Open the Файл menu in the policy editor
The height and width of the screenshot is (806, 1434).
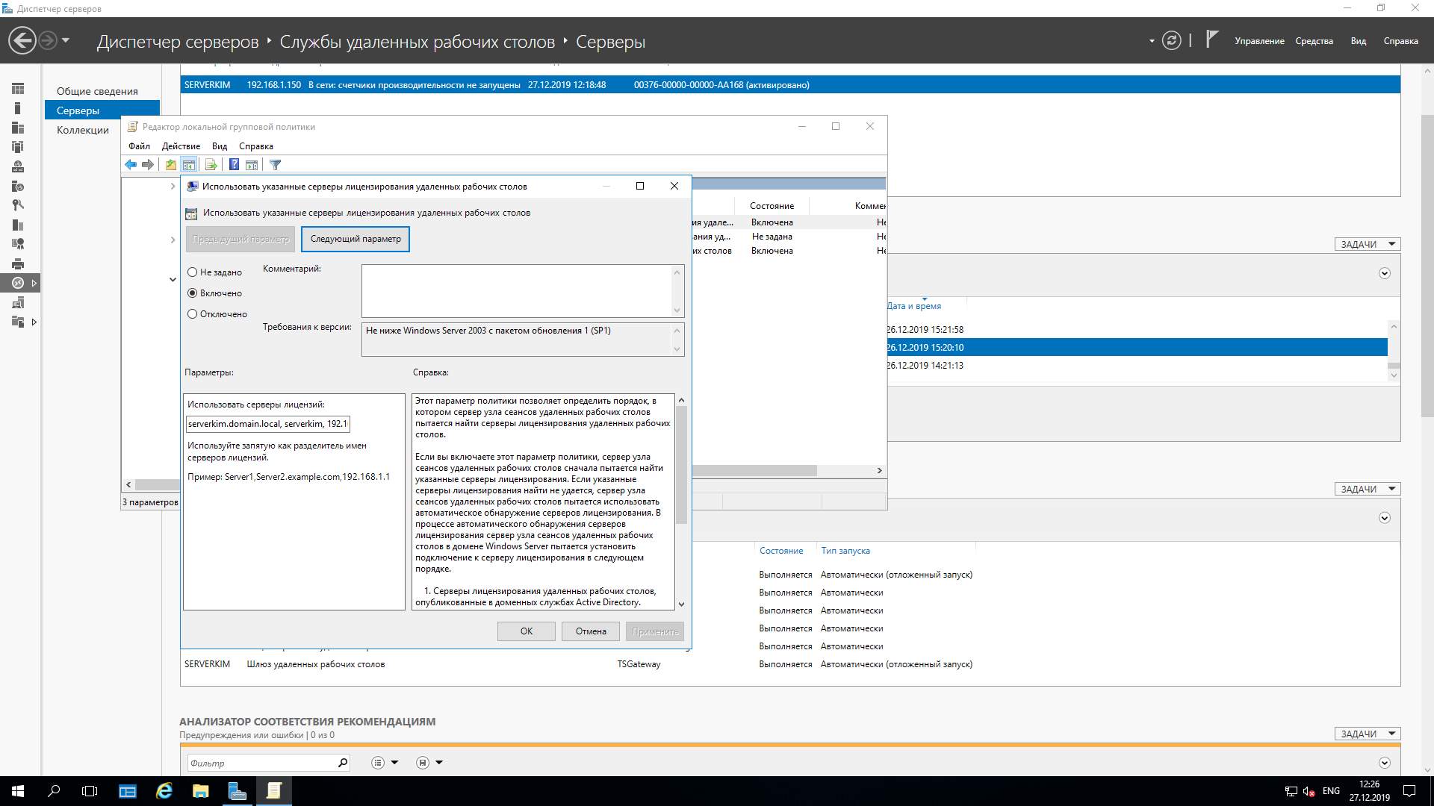coord(139,146)
